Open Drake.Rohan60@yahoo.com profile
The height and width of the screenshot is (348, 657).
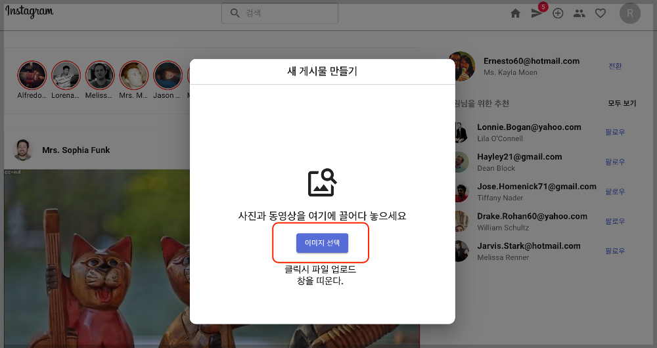(532, 216)
